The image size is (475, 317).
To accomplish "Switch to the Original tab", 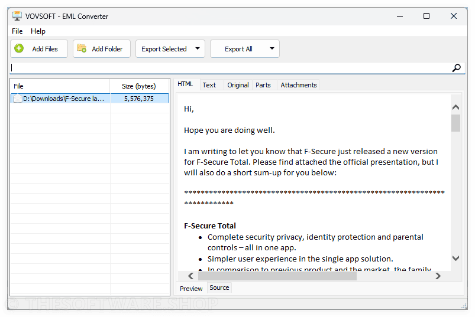I will pyautogui.click(x=238, y=85).
